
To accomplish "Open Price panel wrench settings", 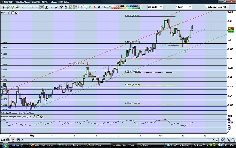I will click(x=9, y=13).
